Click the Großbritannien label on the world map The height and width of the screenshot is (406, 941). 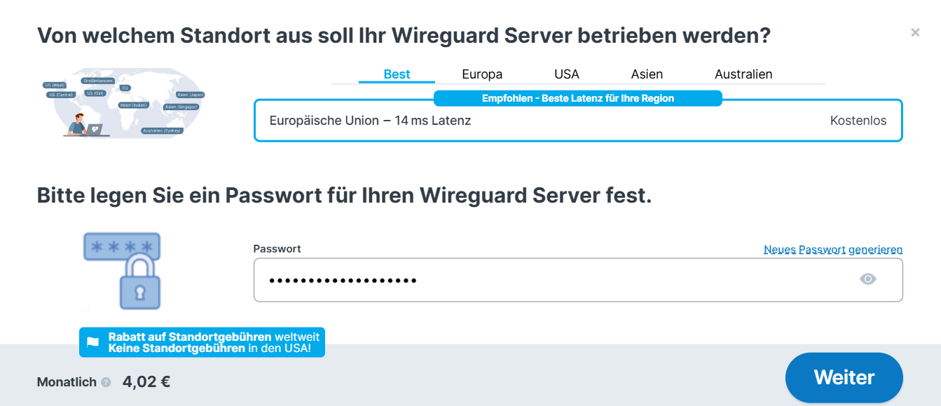coord(98,81)
